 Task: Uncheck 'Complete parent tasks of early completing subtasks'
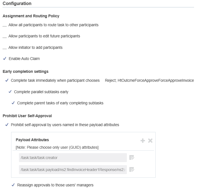13,103
